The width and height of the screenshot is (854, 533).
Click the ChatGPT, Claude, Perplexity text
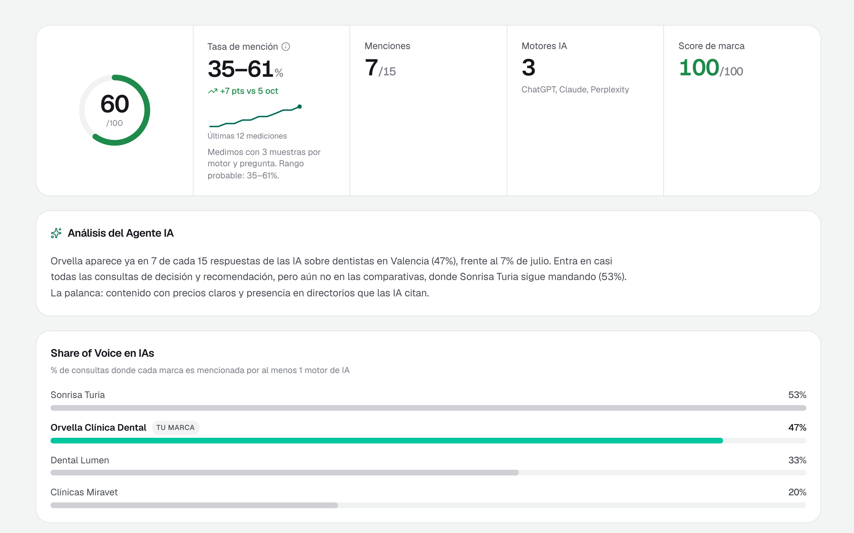click(x=575, y=90)
